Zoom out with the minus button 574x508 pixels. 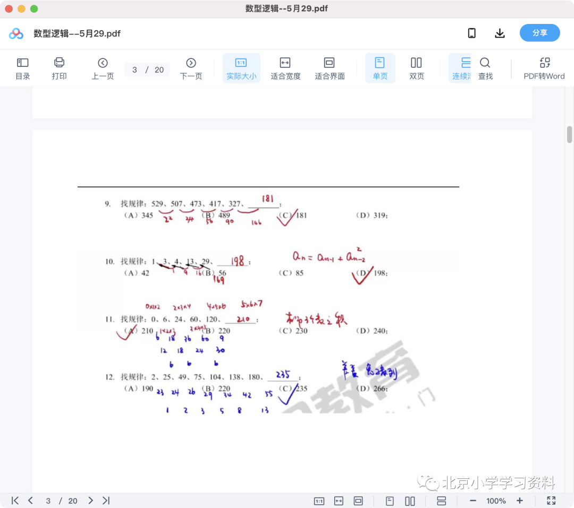coord(472,501)
